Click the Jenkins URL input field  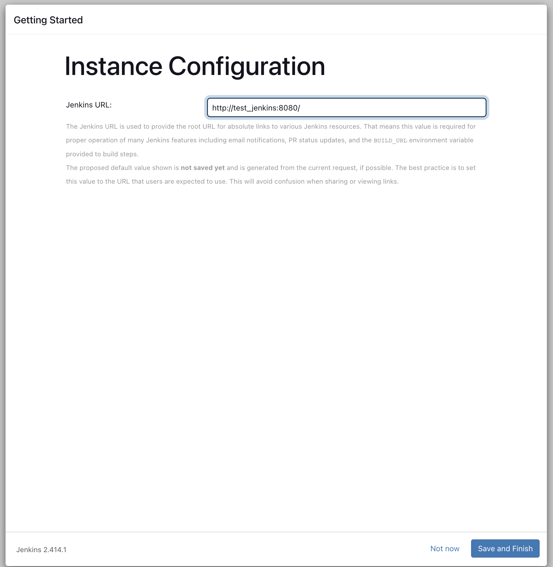click(347, 108)
